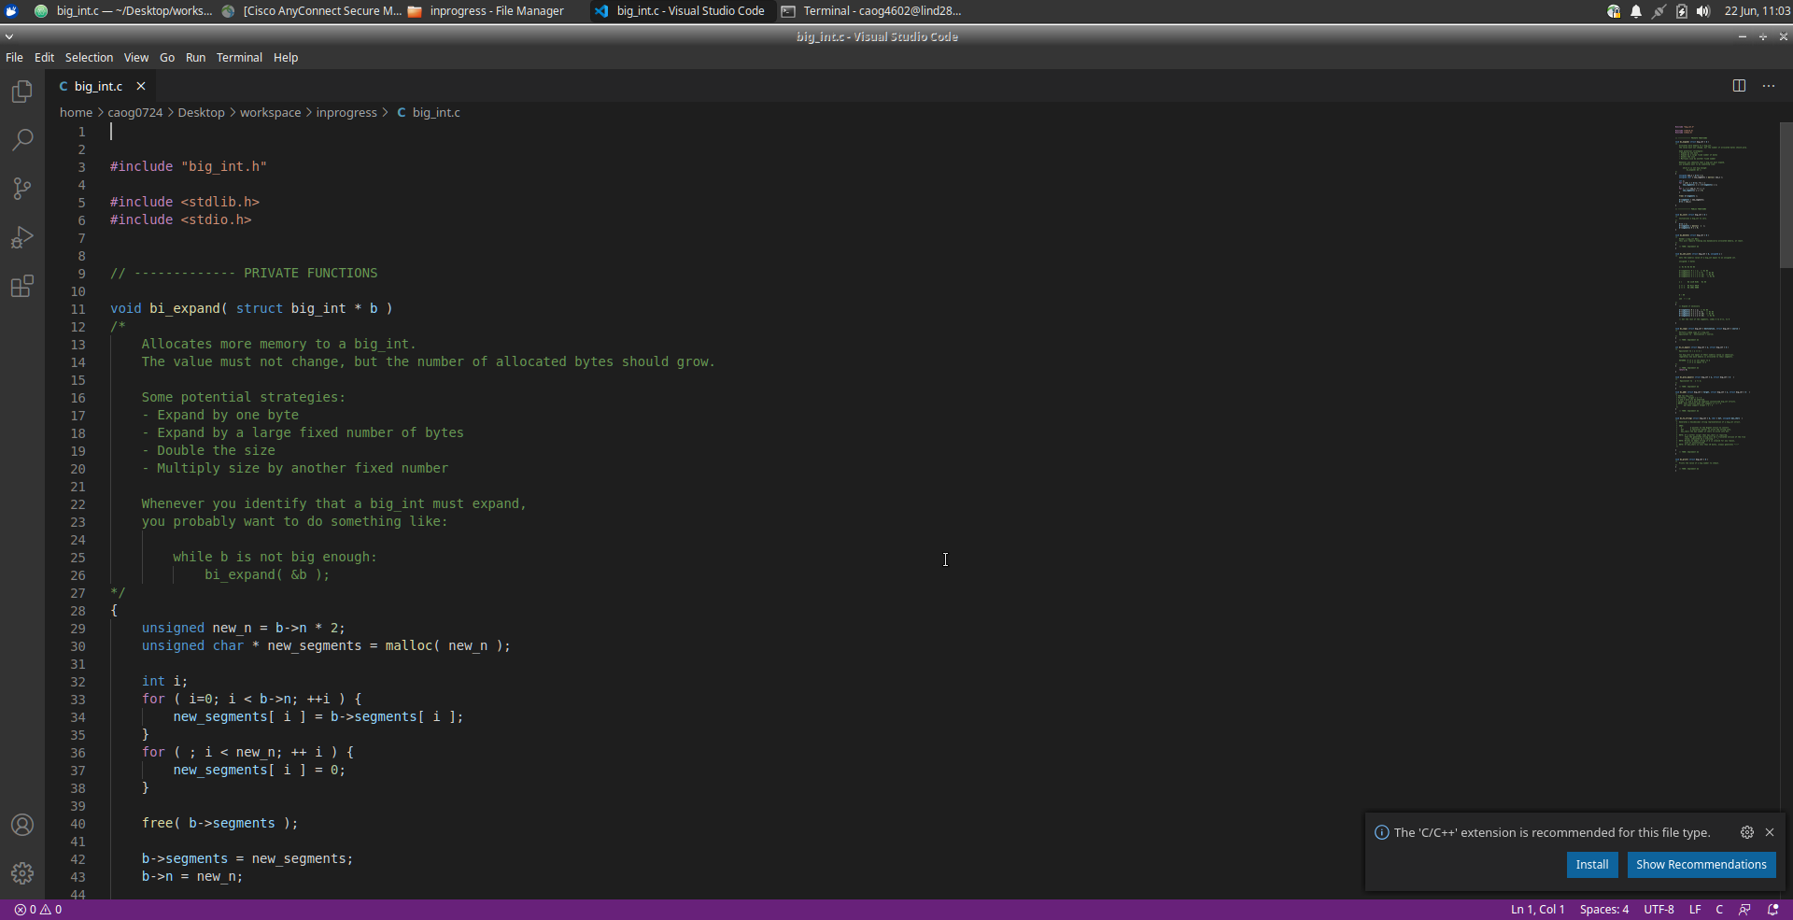Switch to the Terminal taskbar window
Viewport: 1793px width, 920px height.
871,11
